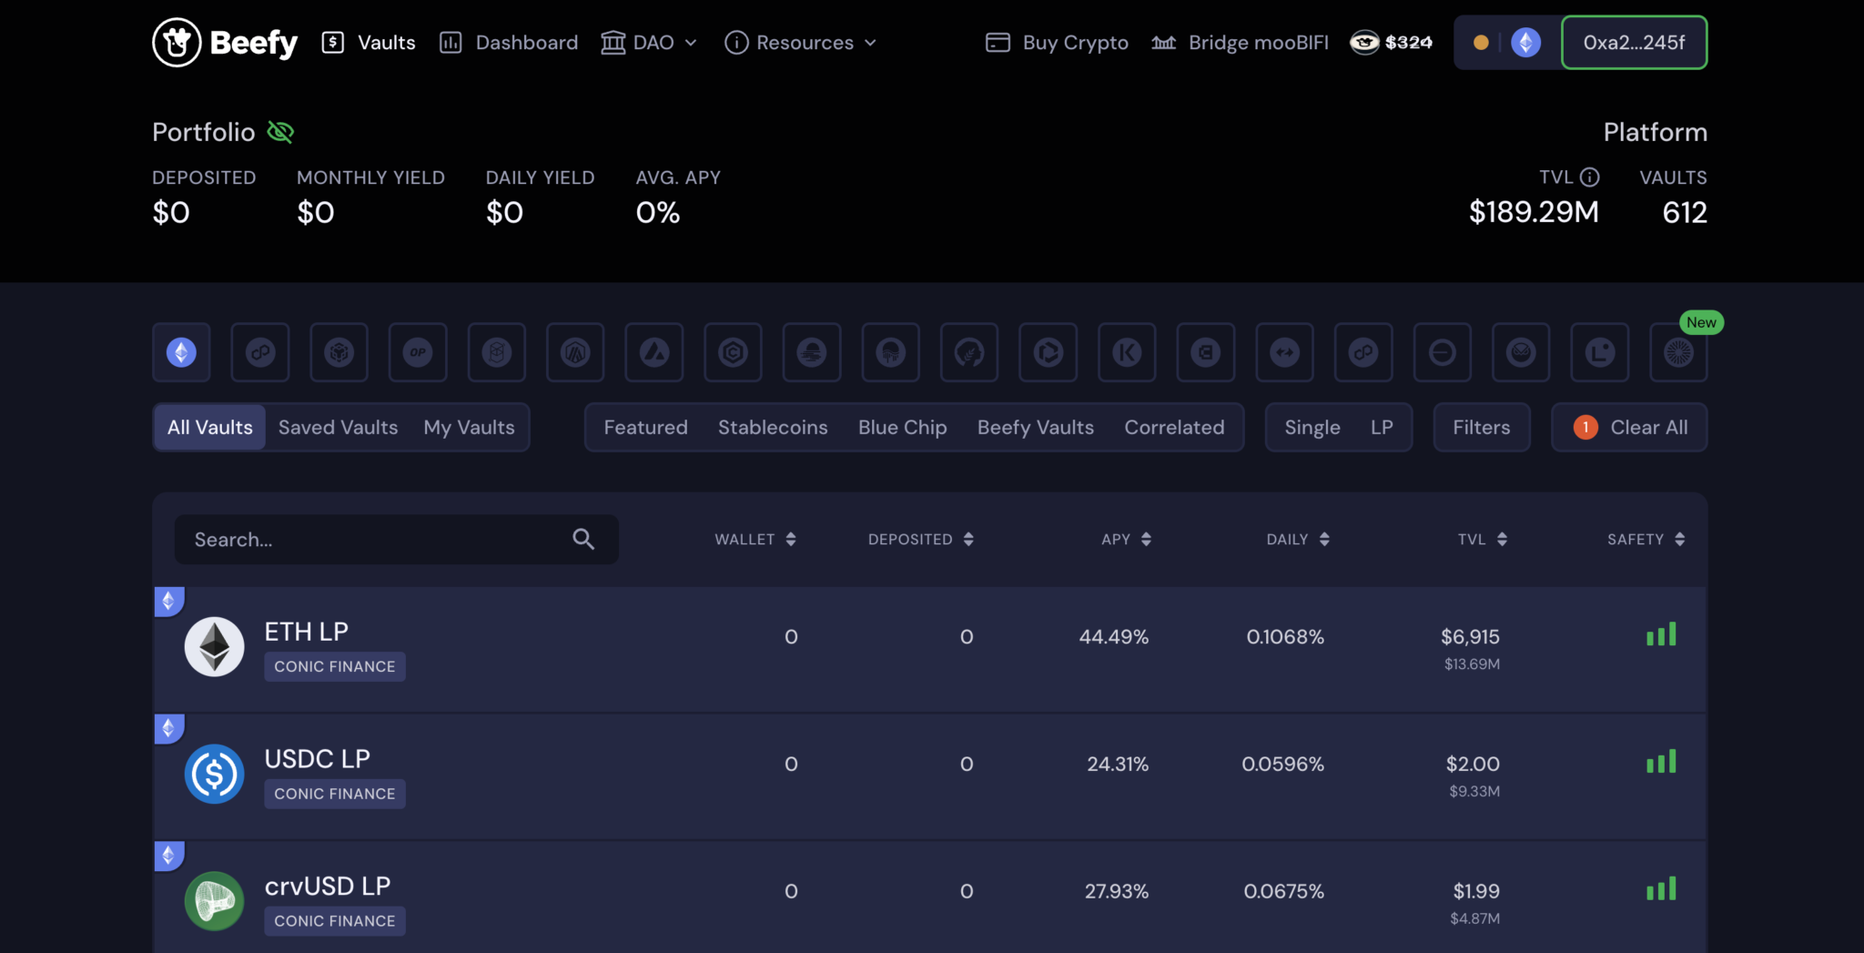Open the Dashboard page
The height and width of the screenshot is (953, 1864).
point(509,43)
